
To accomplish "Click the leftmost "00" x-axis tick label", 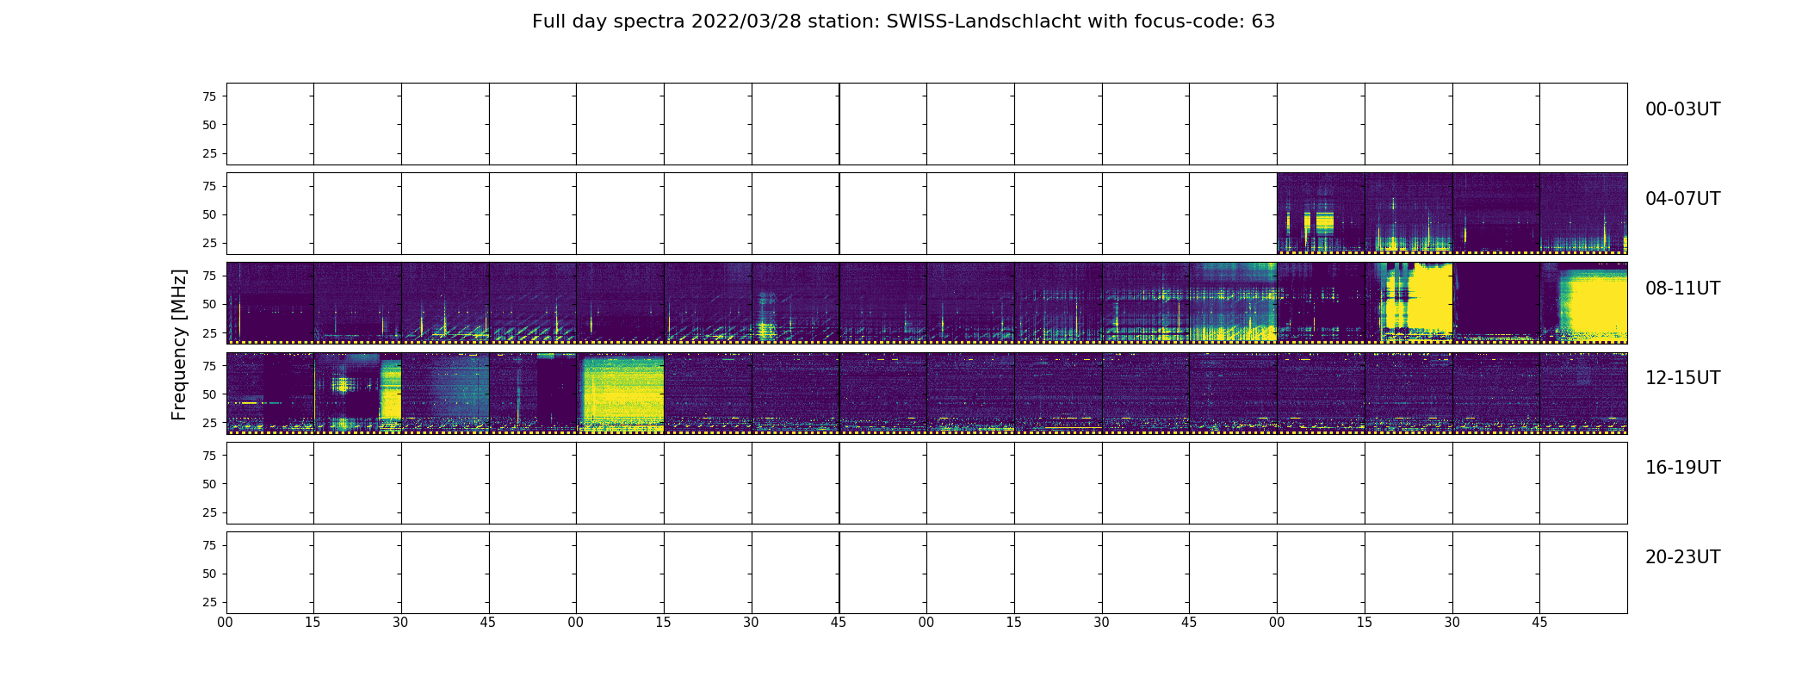I will (226, 623).
